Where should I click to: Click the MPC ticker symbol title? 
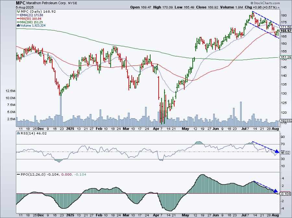pyautogui.click(x=21, y=3)
